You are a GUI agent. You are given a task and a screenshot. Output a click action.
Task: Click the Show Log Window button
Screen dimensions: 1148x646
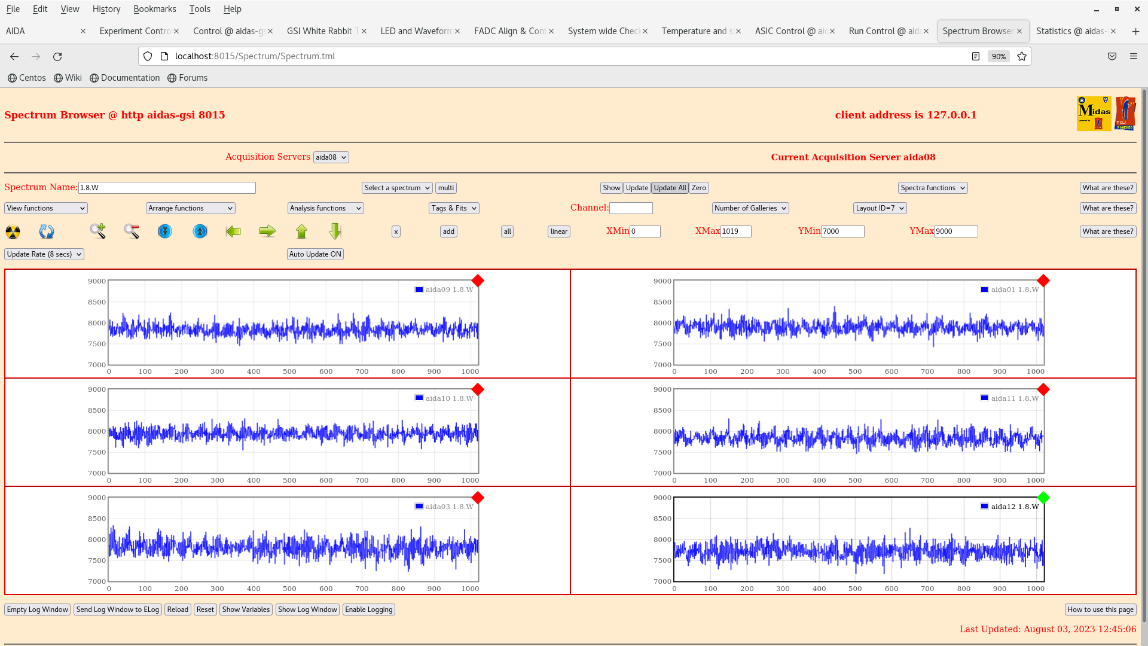pyautogui.click(x=307, y=610)
